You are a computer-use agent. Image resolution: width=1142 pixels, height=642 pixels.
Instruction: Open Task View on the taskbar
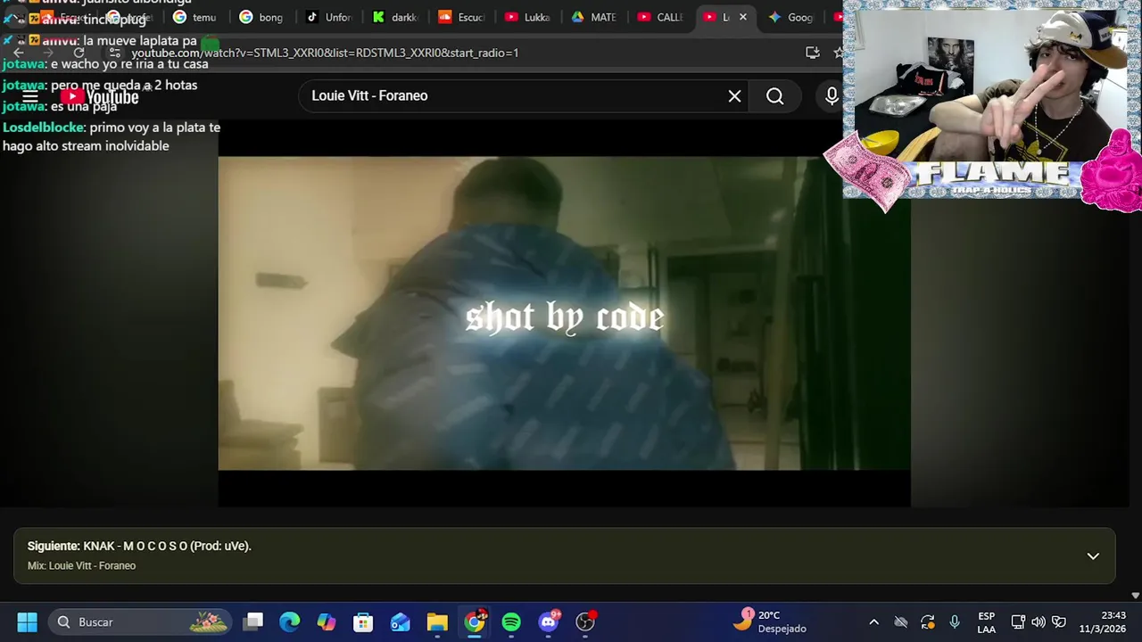pyautogui.click(x=254, y=621)
